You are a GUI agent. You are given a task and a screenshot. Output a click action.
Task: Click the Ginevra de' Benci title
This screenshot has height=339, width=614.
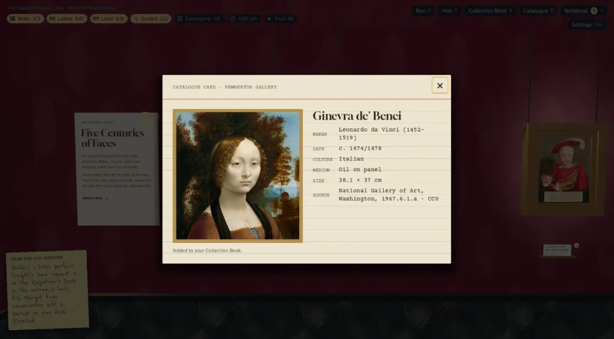357,116
